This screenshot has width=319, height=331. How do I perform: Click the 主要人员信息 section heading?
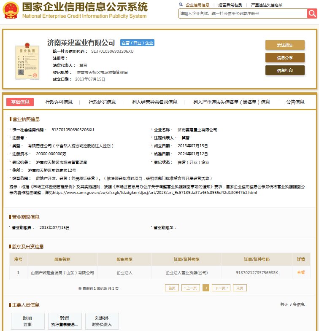point(26,305)
